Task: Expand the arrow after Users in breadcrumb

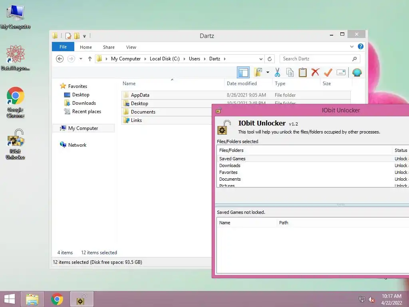Action: coord(205,59)
